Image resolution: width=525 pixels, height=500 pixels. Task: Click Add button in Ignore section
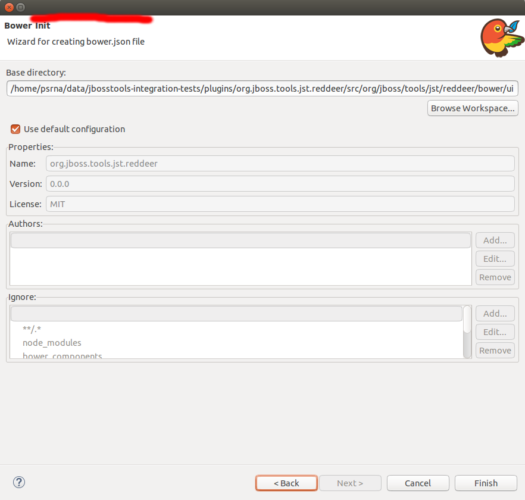click(x=495, y=314)
